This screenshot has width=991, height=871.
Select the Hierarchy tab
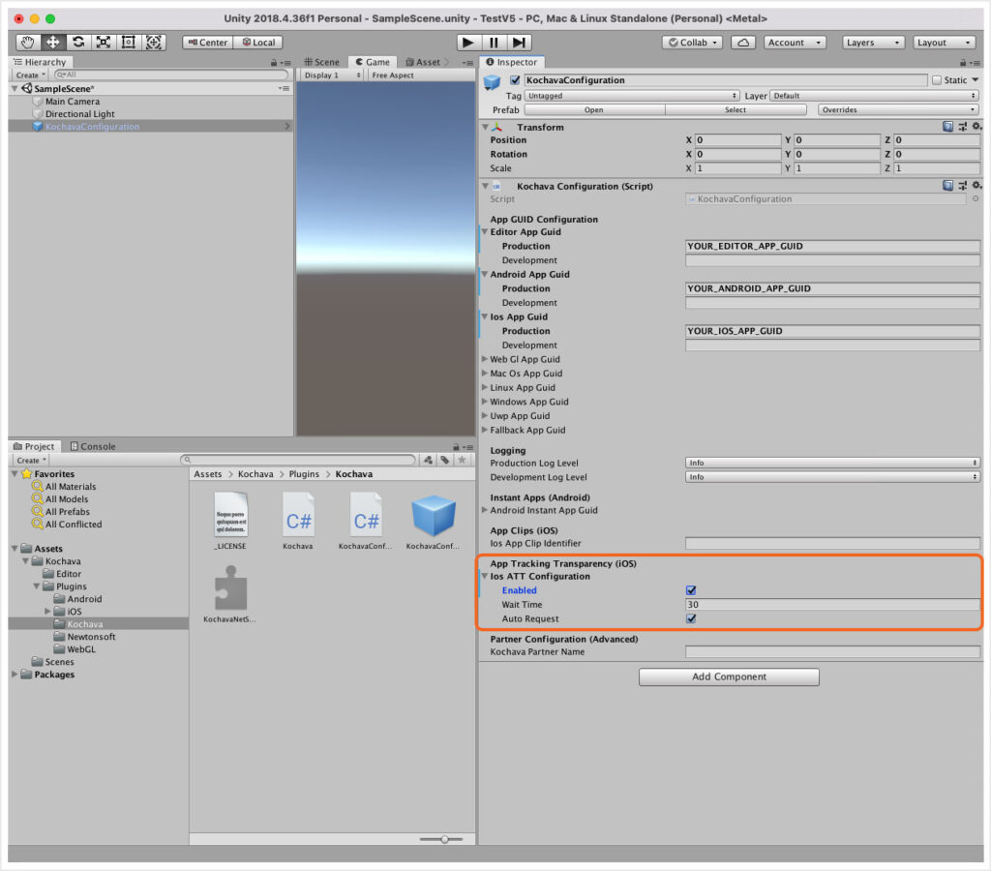(x=40, y=62)
